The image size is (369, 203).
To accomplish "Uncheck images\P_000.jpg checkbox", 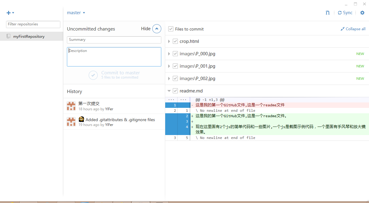I will 175,54.
